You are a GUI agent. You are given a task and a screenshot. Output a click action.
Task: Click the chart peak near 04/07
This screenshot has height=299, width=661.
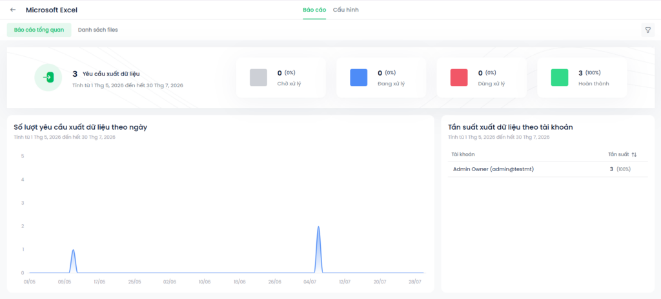click(318, 227)
